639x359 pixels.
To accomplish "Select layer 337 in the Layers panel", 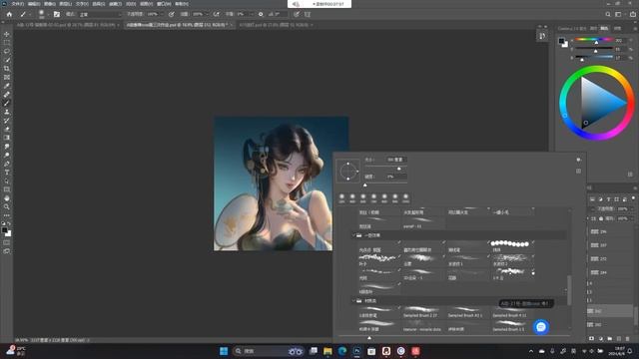I will [610, 245].
